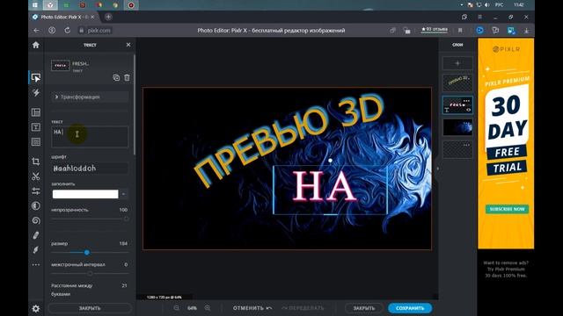Open the element/frame tool below Text tool
Viewport: 563px width, 316px height.
pos(36,142)
